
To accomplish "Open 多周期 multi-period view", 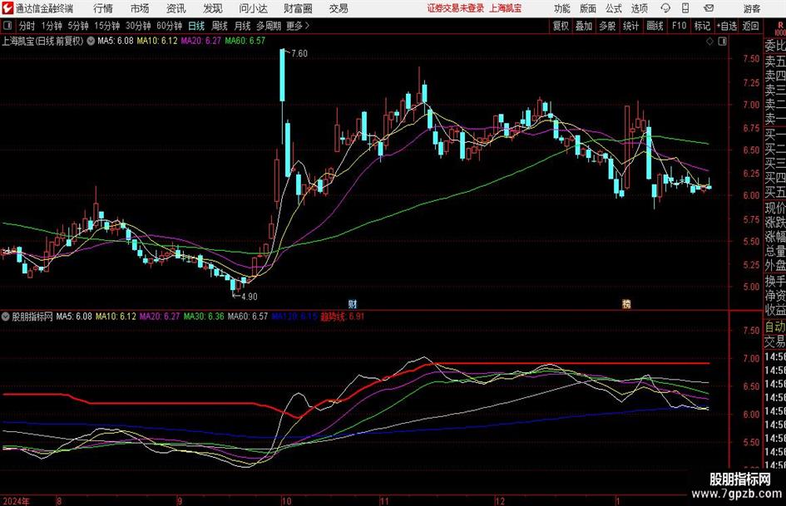I will (x=269, y=26).
